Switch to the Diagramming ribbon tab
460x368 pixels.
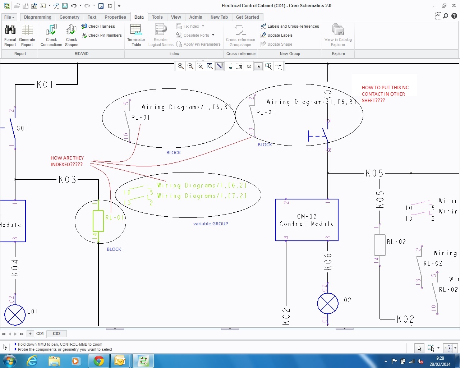click(x=37, y=17)
